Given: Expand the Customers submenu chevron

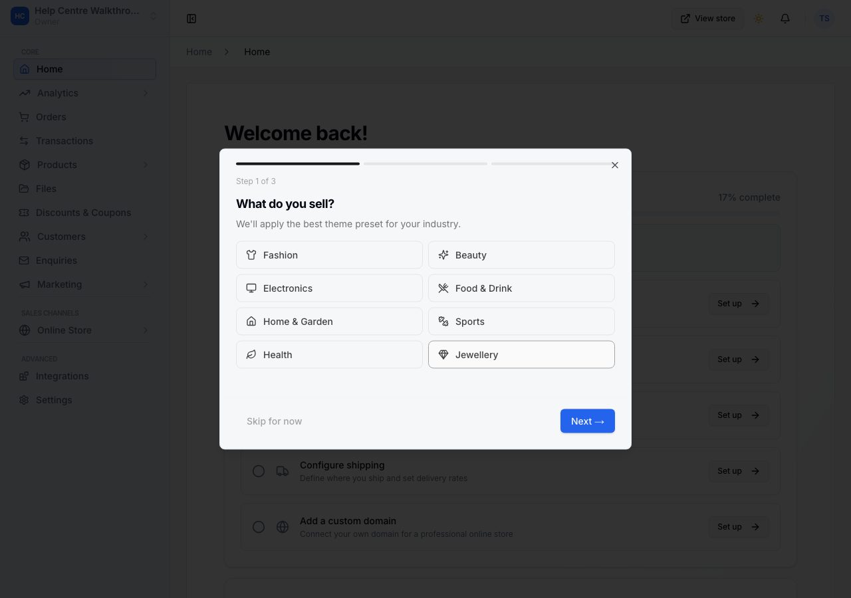Looking at the screenshot, I should point(146,237).
